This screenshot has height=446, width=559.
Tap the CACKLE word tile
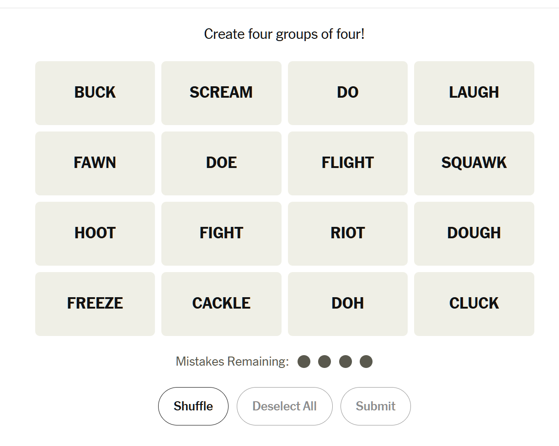click(221, 304)
